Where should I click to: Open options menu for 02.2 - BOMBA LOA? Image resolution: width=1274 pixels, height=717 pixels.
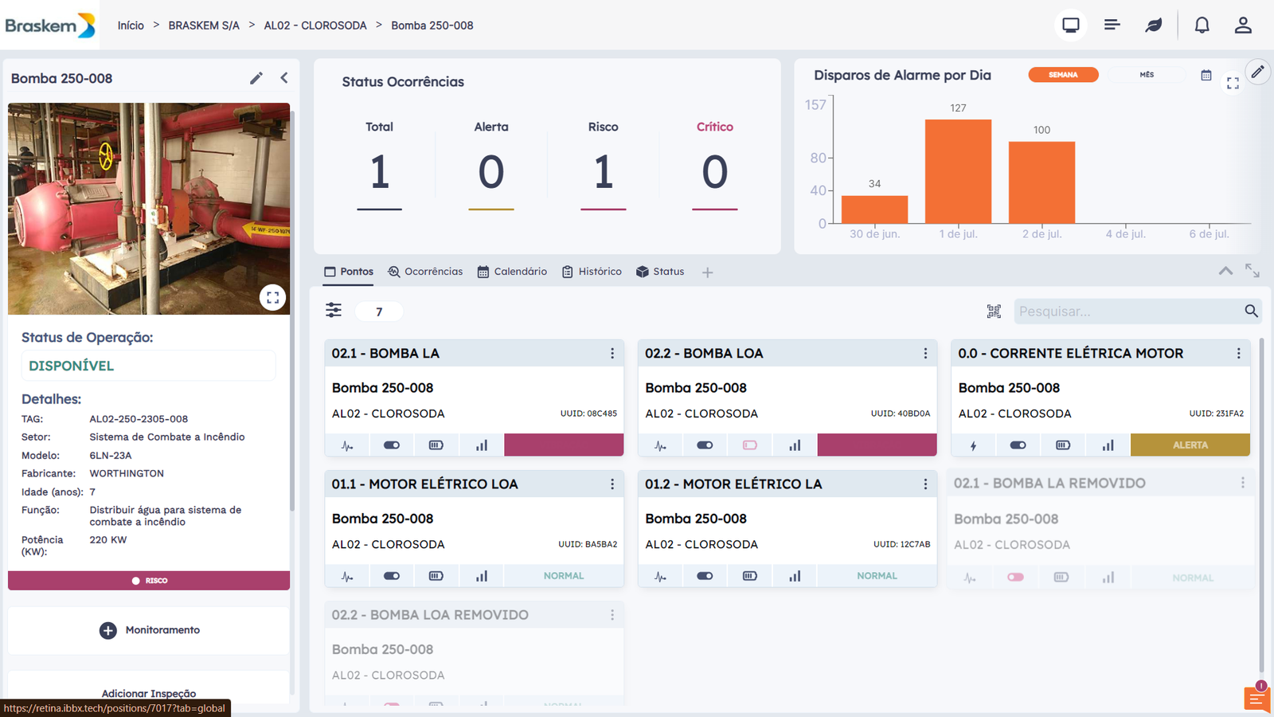(925, 354)
